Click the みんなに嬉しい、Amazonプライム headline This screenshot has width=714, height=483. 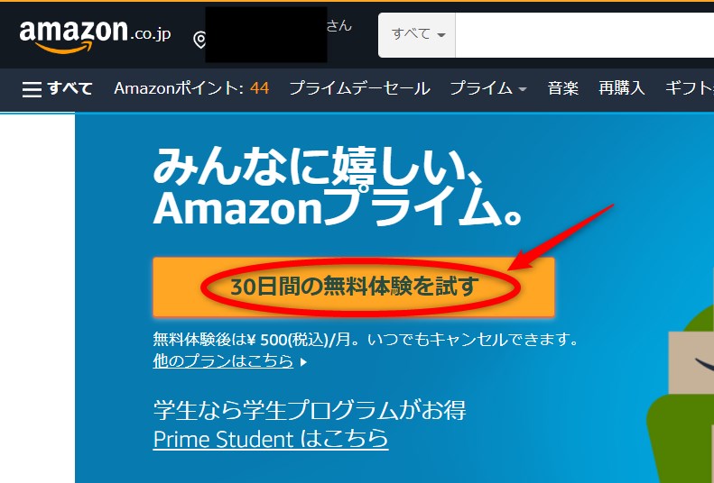338,187
